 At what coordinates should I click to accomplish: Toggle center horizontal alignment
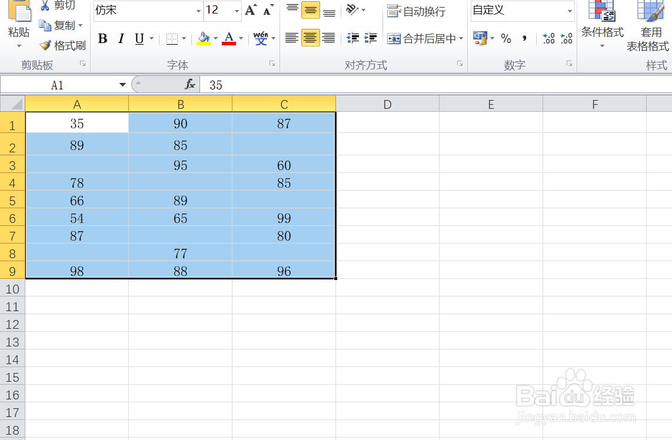pos(310,38)
